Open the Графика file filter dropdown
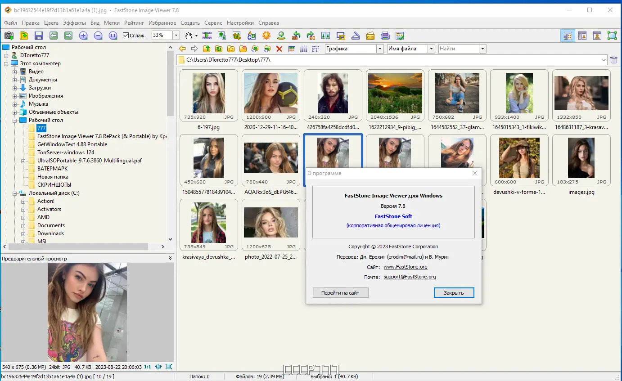Image resolution: width=622 pixels, height=381 pixels. [x=379, y=49]
